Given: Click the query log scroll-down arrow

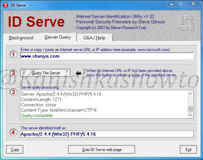Looking at the screenshot, I should pos(190,115).
